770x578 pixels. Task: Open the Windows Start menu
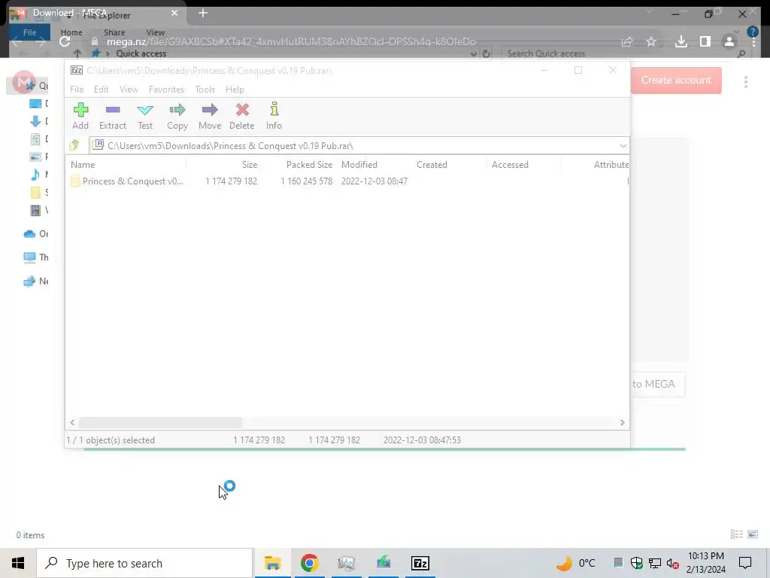point(18,563)
